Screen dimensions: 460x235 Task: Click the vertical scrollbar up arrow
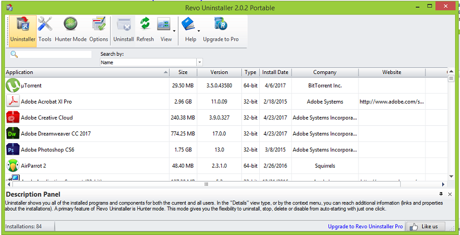click(451, 71)
